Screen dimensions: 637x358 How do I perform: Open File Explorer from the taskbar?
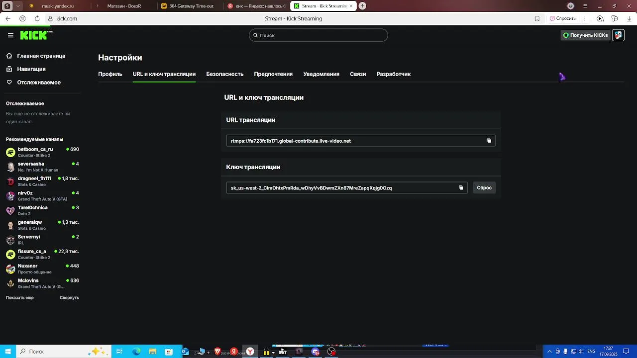(152, 352)
